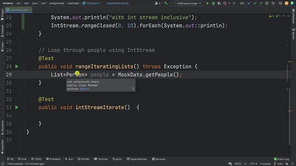
Task: Open the user/code-with-me icon dropdown
Action: [157, 3]
